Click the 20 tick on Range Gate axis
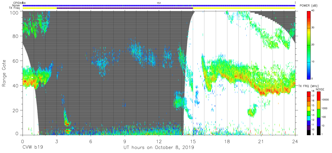The width and height of the screenshot is (332, 153). pyautogui.click(x=16, y=110)
